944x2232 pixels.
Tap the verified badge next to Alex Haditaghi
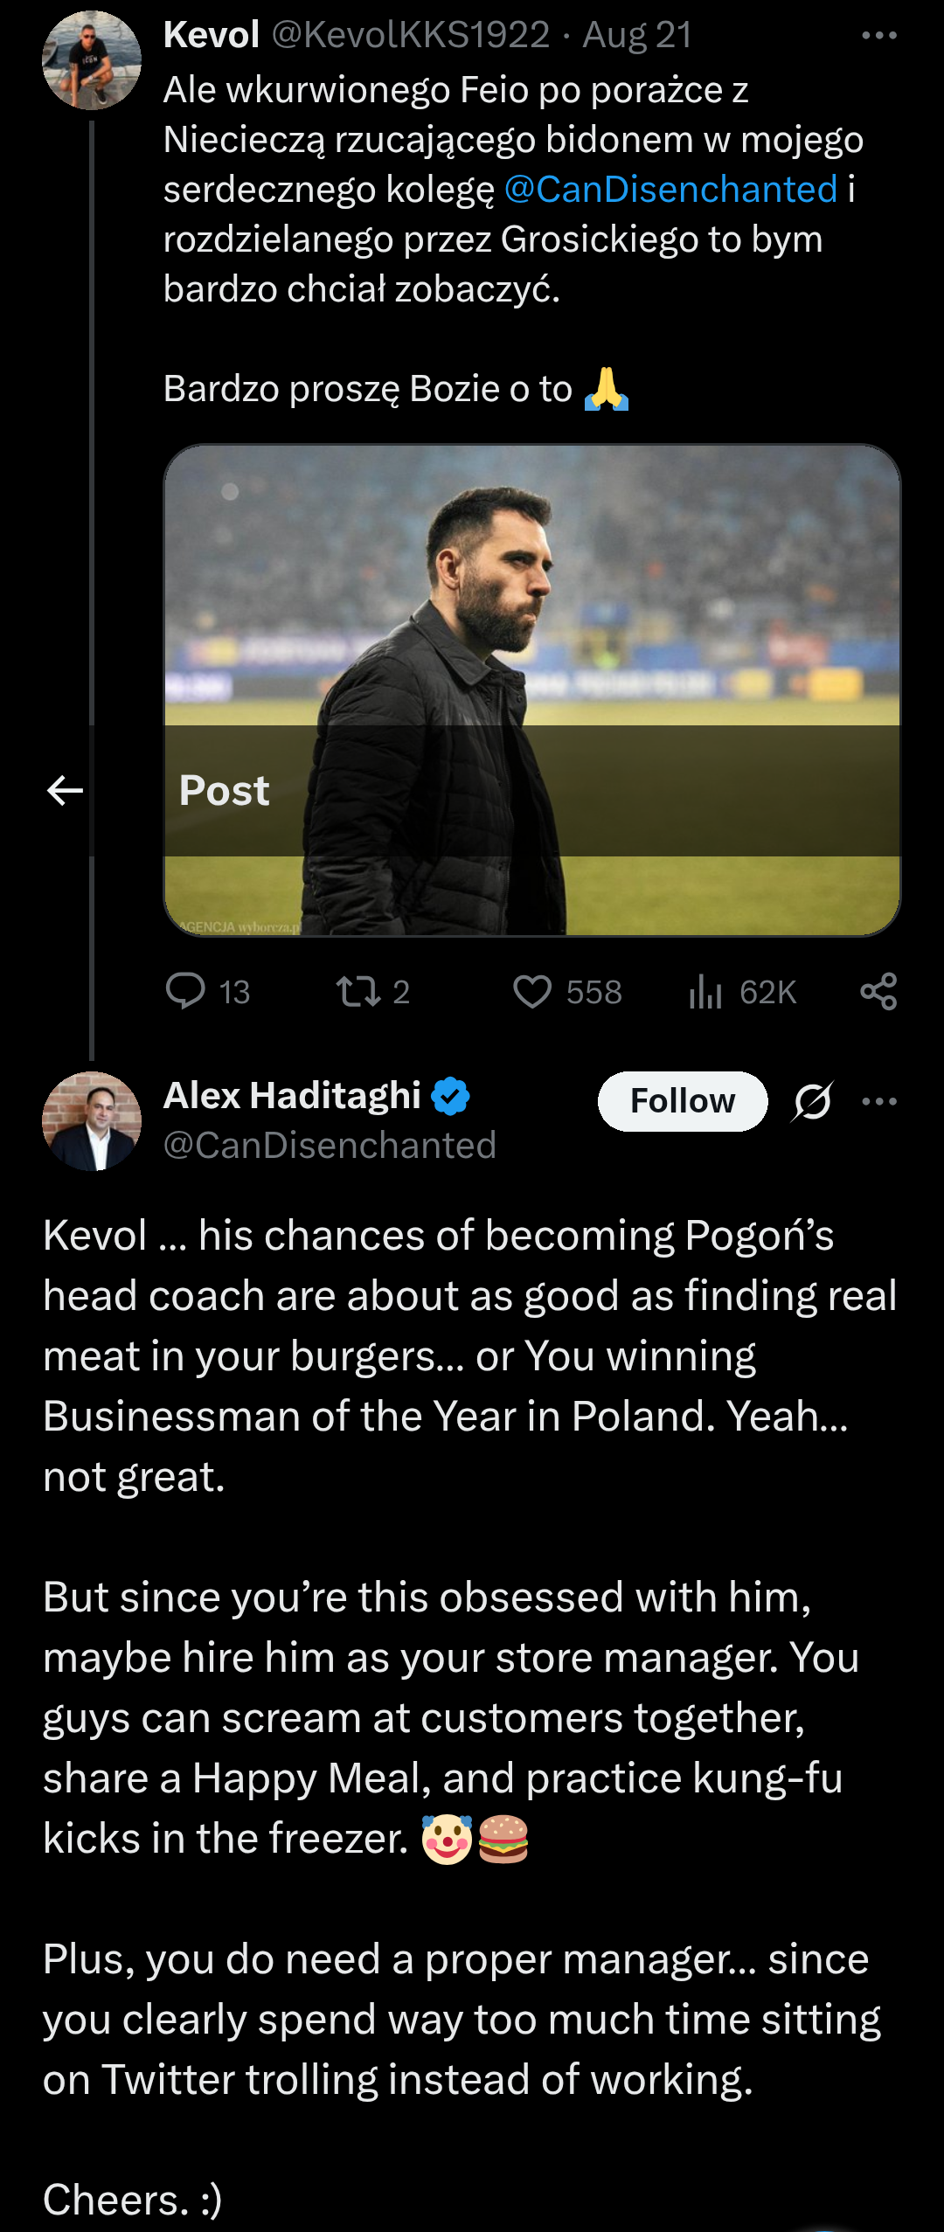click(x=450, y=1096)
